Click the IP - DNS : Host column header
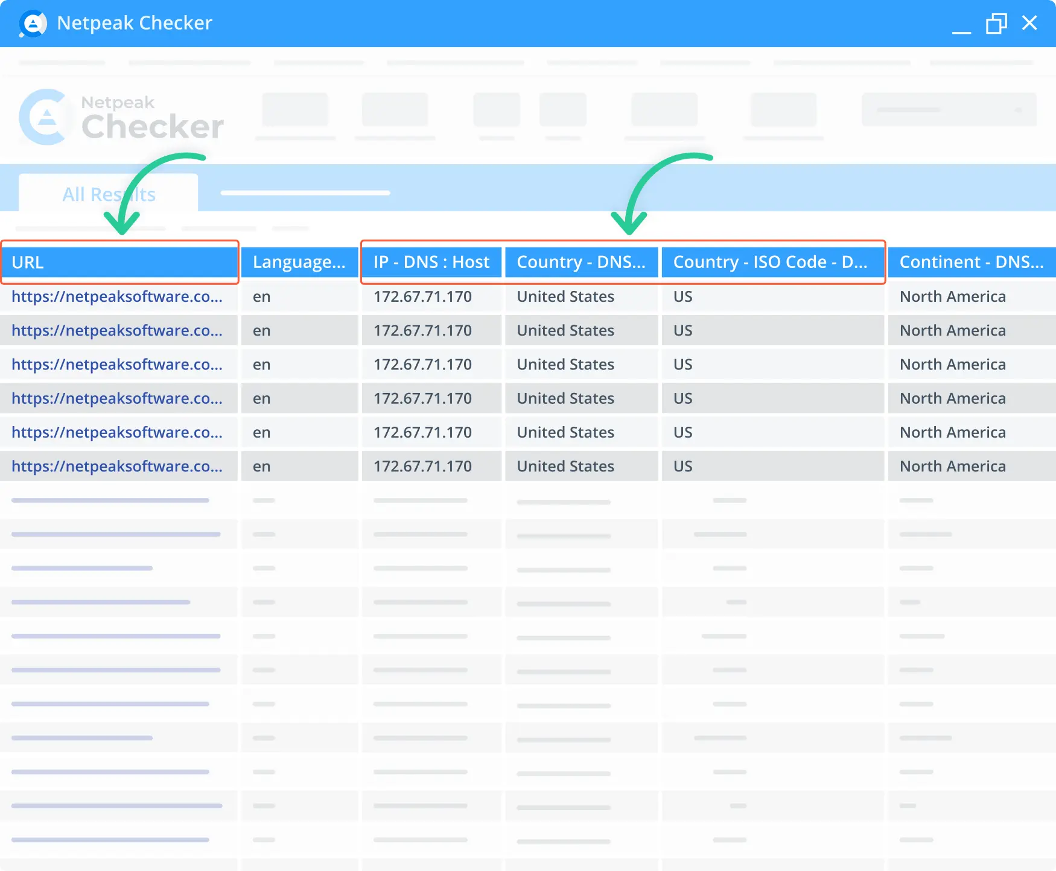The image size is (1056, 871). pyautogui.click(x=431, y=263)
